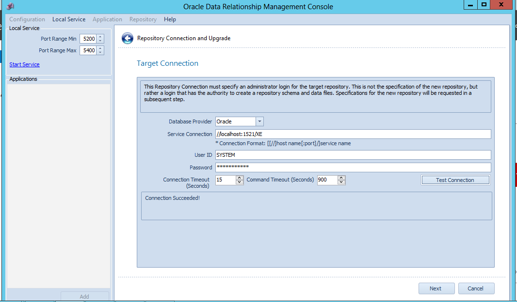The width and height of the screenshot is (517, 302).
Task: Increase Port Range Min value
Action: (x=100, y=36)
